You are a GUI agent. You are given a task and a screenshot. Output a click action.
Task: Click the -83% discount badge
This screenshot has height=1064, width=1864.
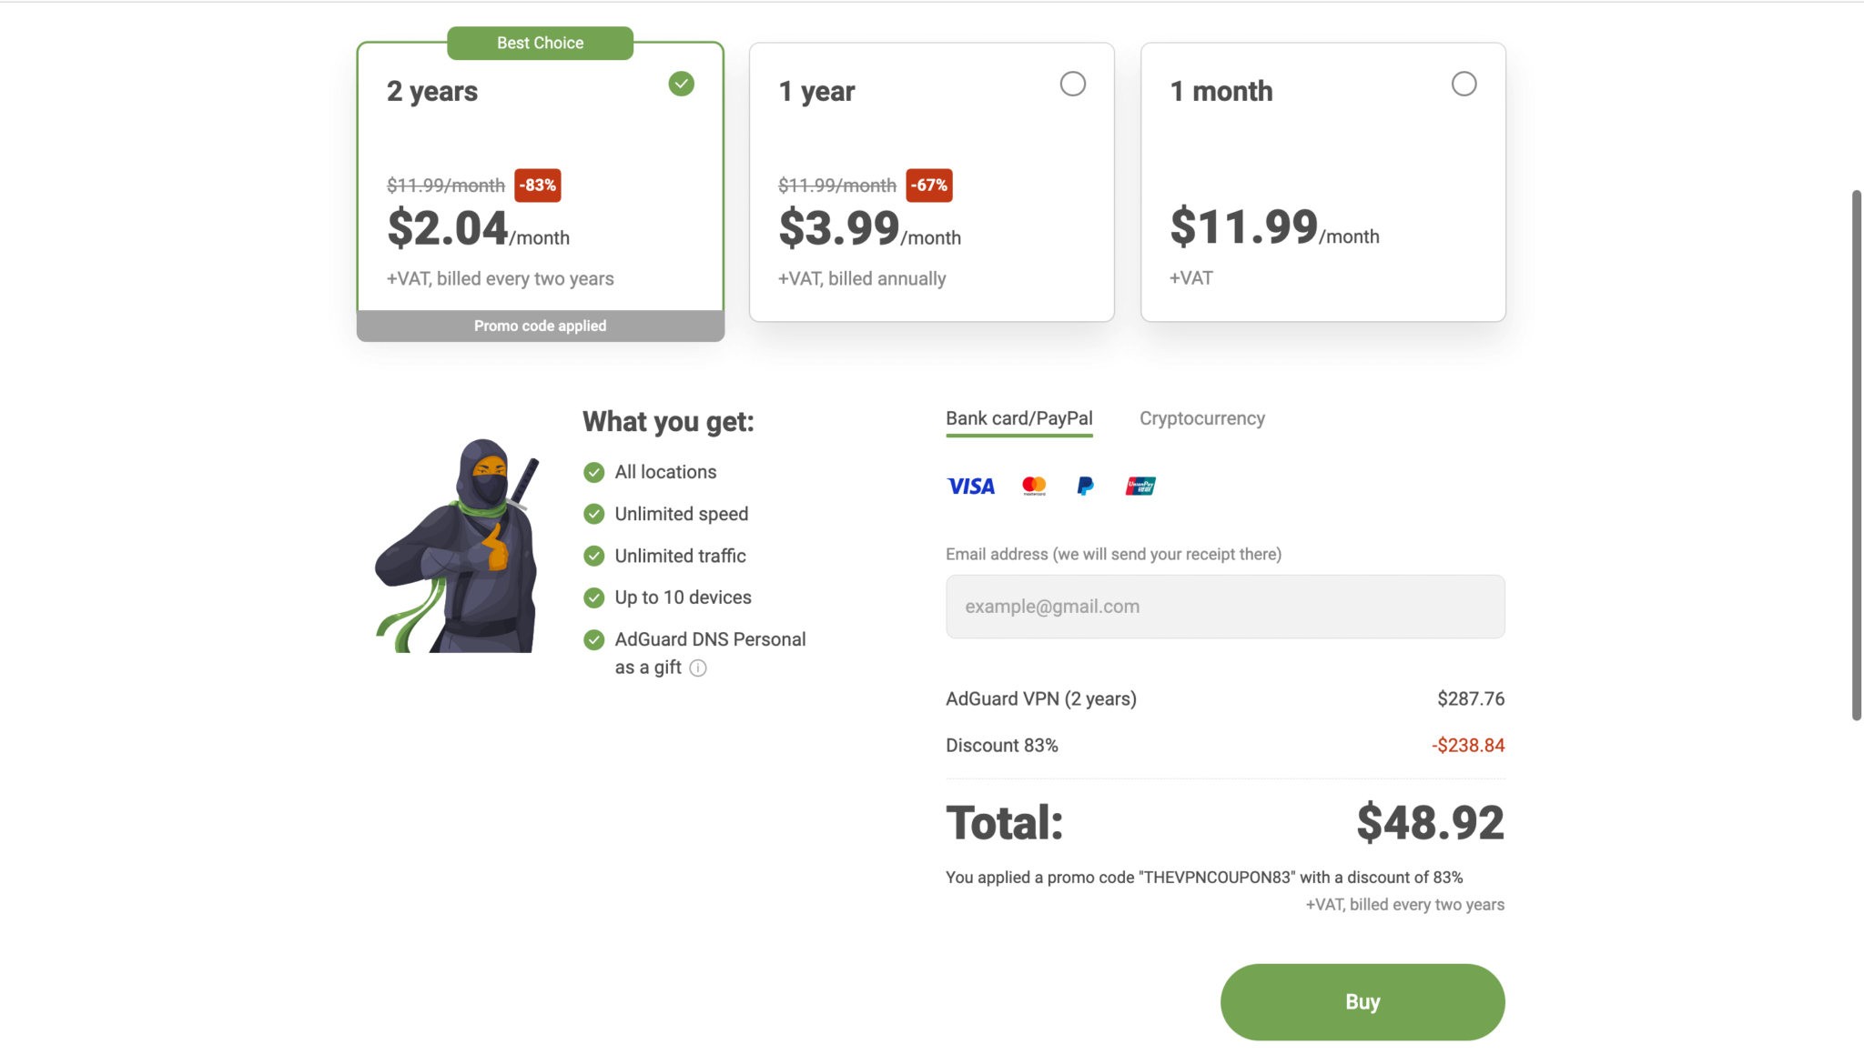pyautogui.click(x=538, y=186)
